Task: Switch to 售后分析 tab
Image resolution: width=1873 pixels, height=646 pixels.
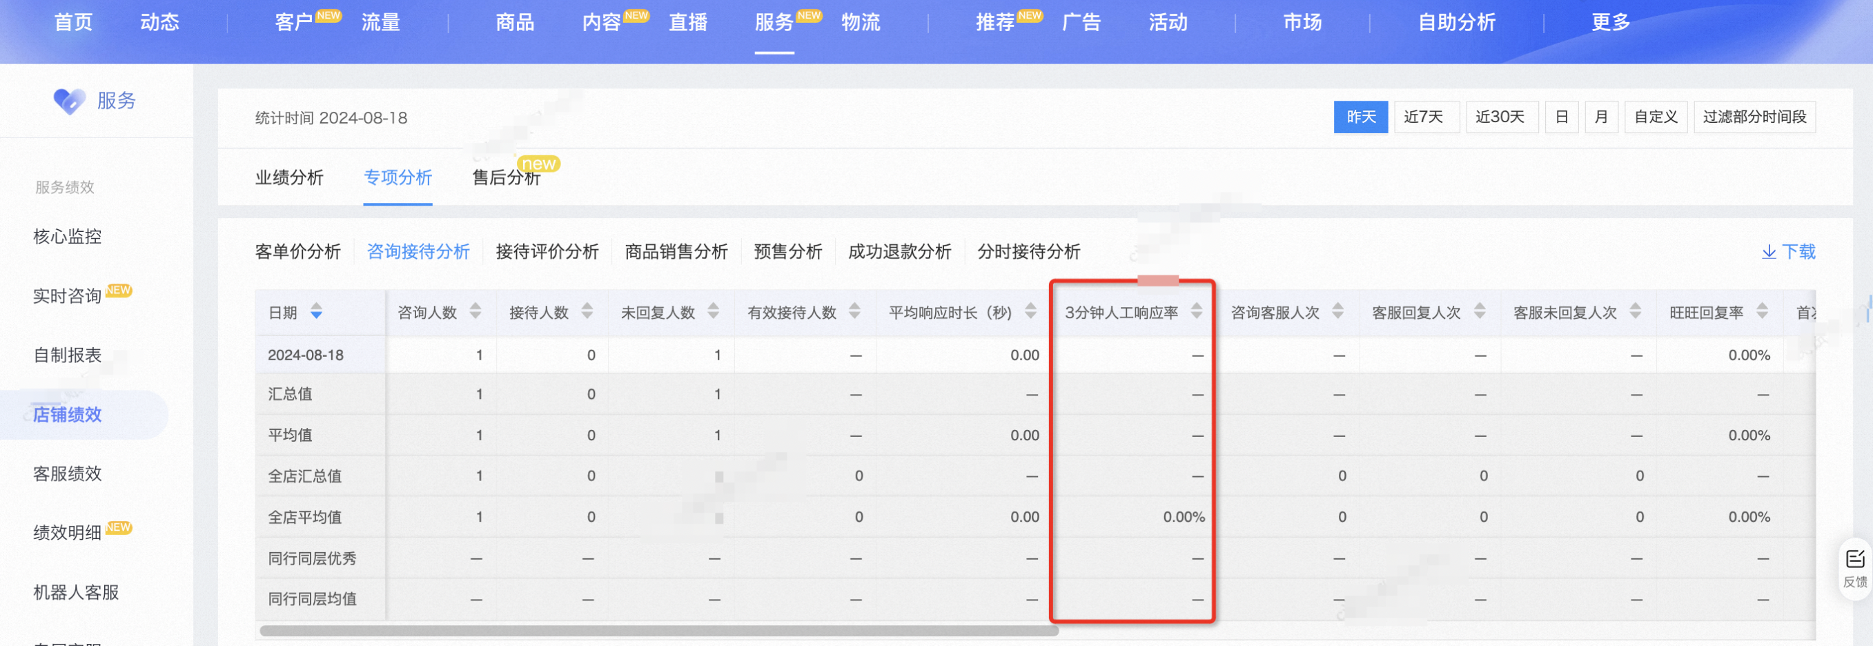Action: [x=507, y=177]
